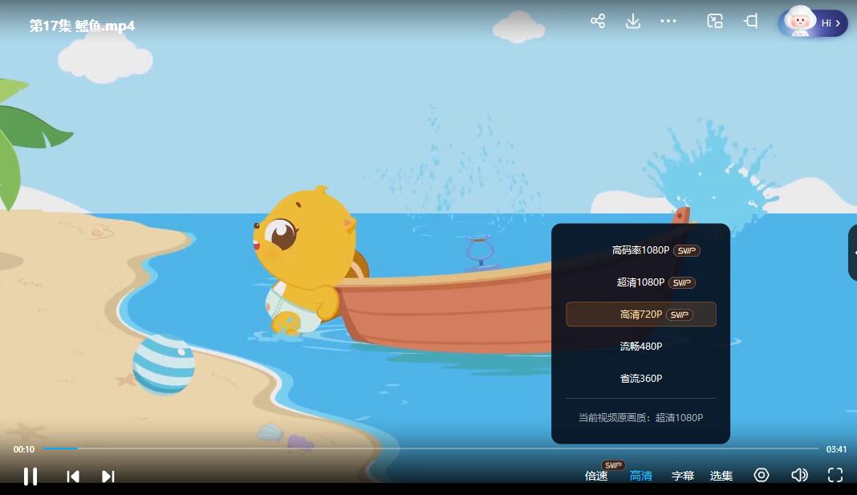Screen dimensions: 857x495
Task: Open the Hi user avatar menu
Action: pyautogui.click(x=813, y=22)
